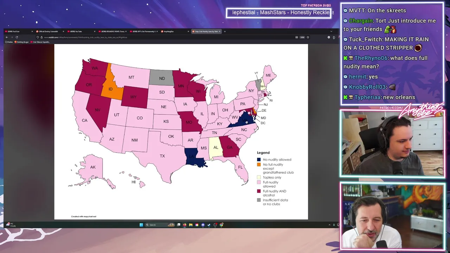This screenshot has height=253, width=450.
Task: Open Steam from the taskbar
Action: pos(209,225)
